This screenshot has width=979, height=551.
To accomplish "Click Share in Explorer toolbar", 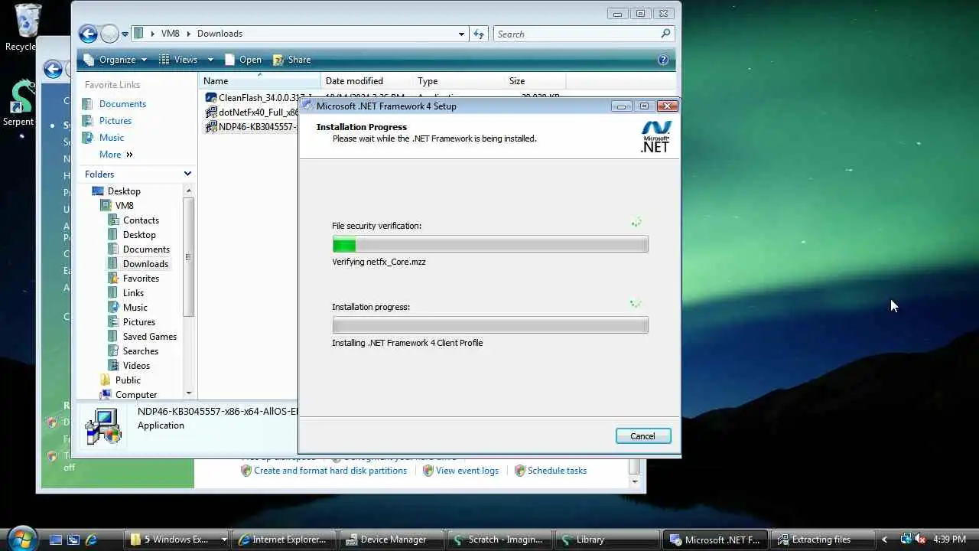I will (x=291, y=60).
